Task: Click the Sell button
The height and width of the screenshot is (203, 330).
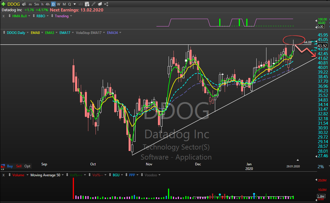Action: coord(19,166)
